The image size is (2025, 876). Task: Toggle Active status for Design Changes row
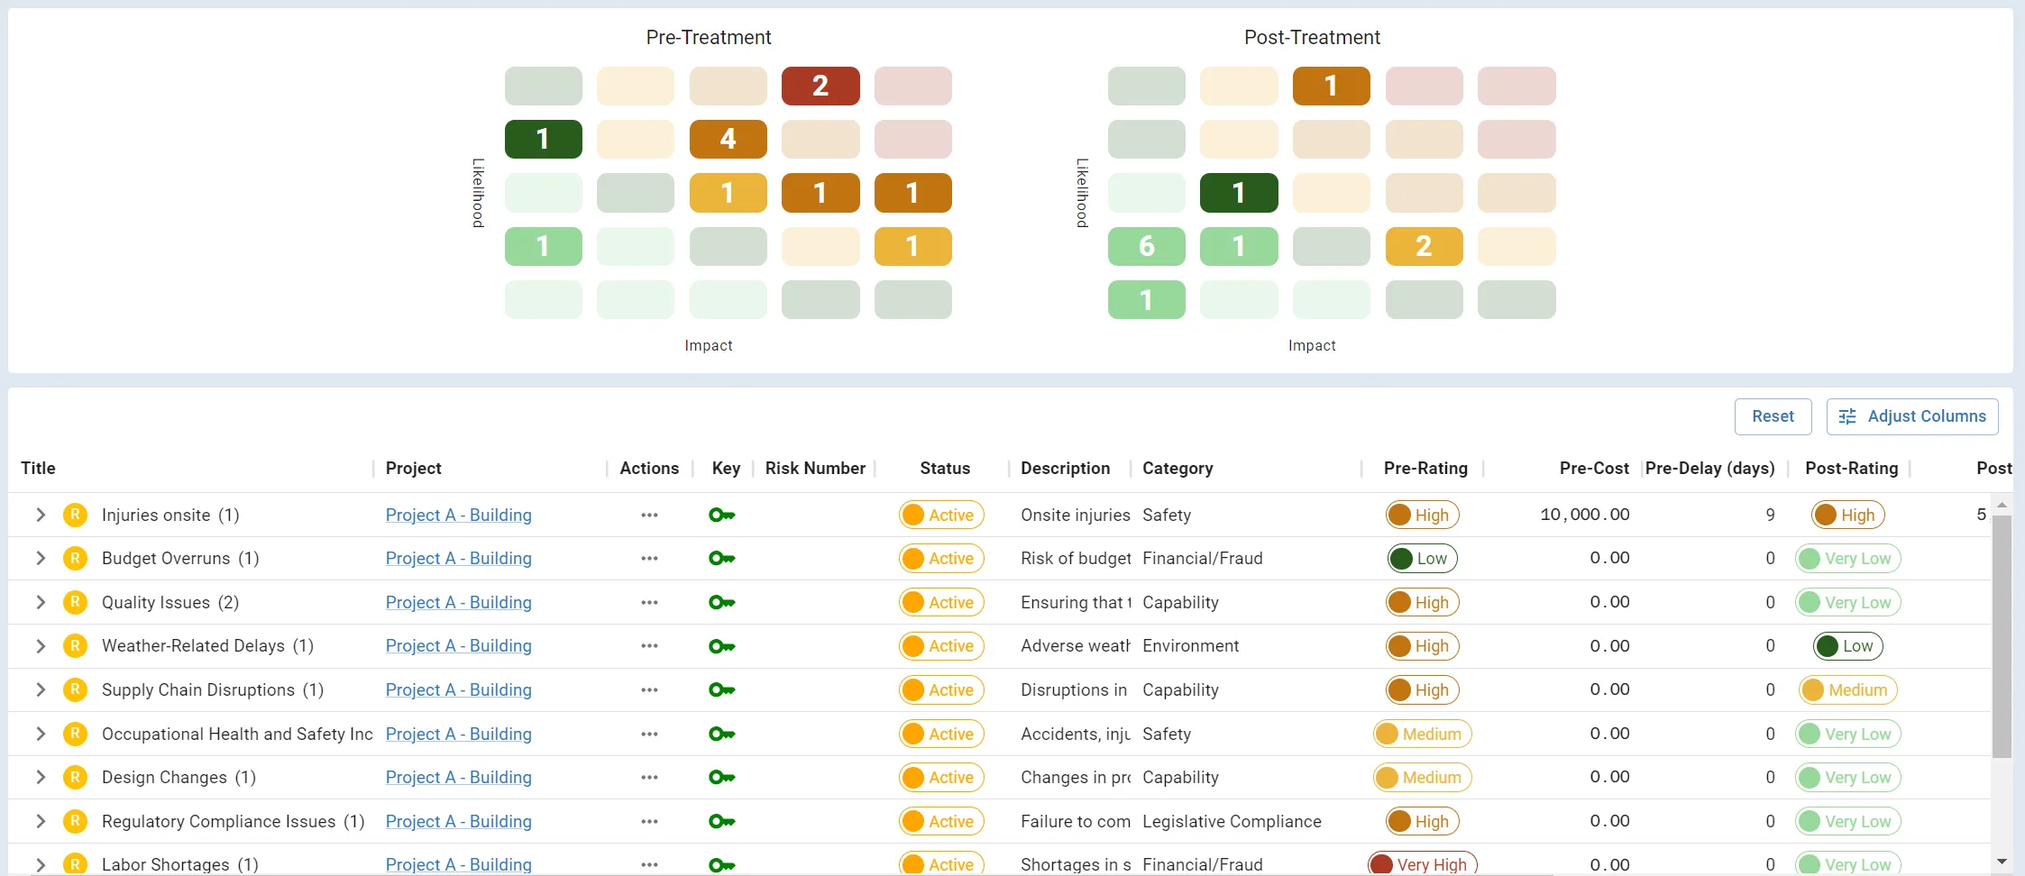[940, 777]
